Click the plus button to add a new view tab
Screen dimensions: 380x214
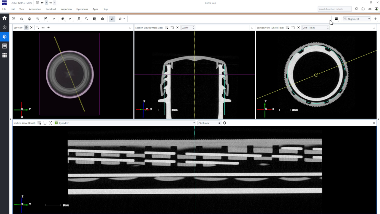[376, 19]
